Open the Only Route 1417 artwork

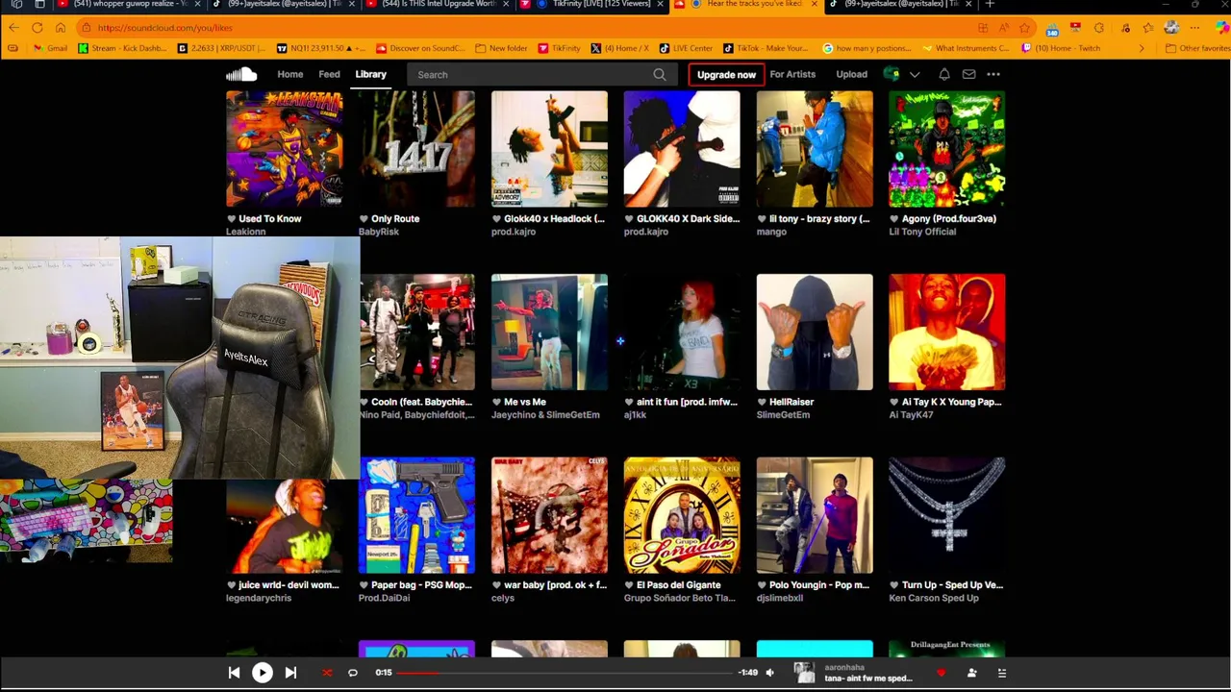click(x=416, y=149)
